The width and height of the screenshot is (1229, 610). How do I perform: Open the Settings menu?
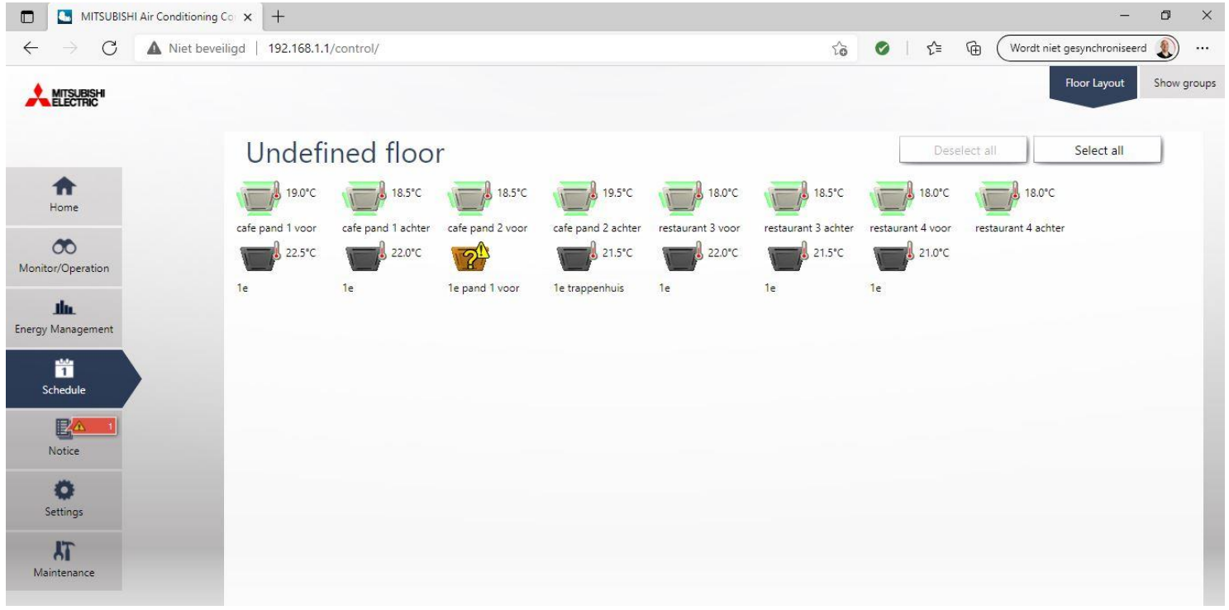click(64, 500)
